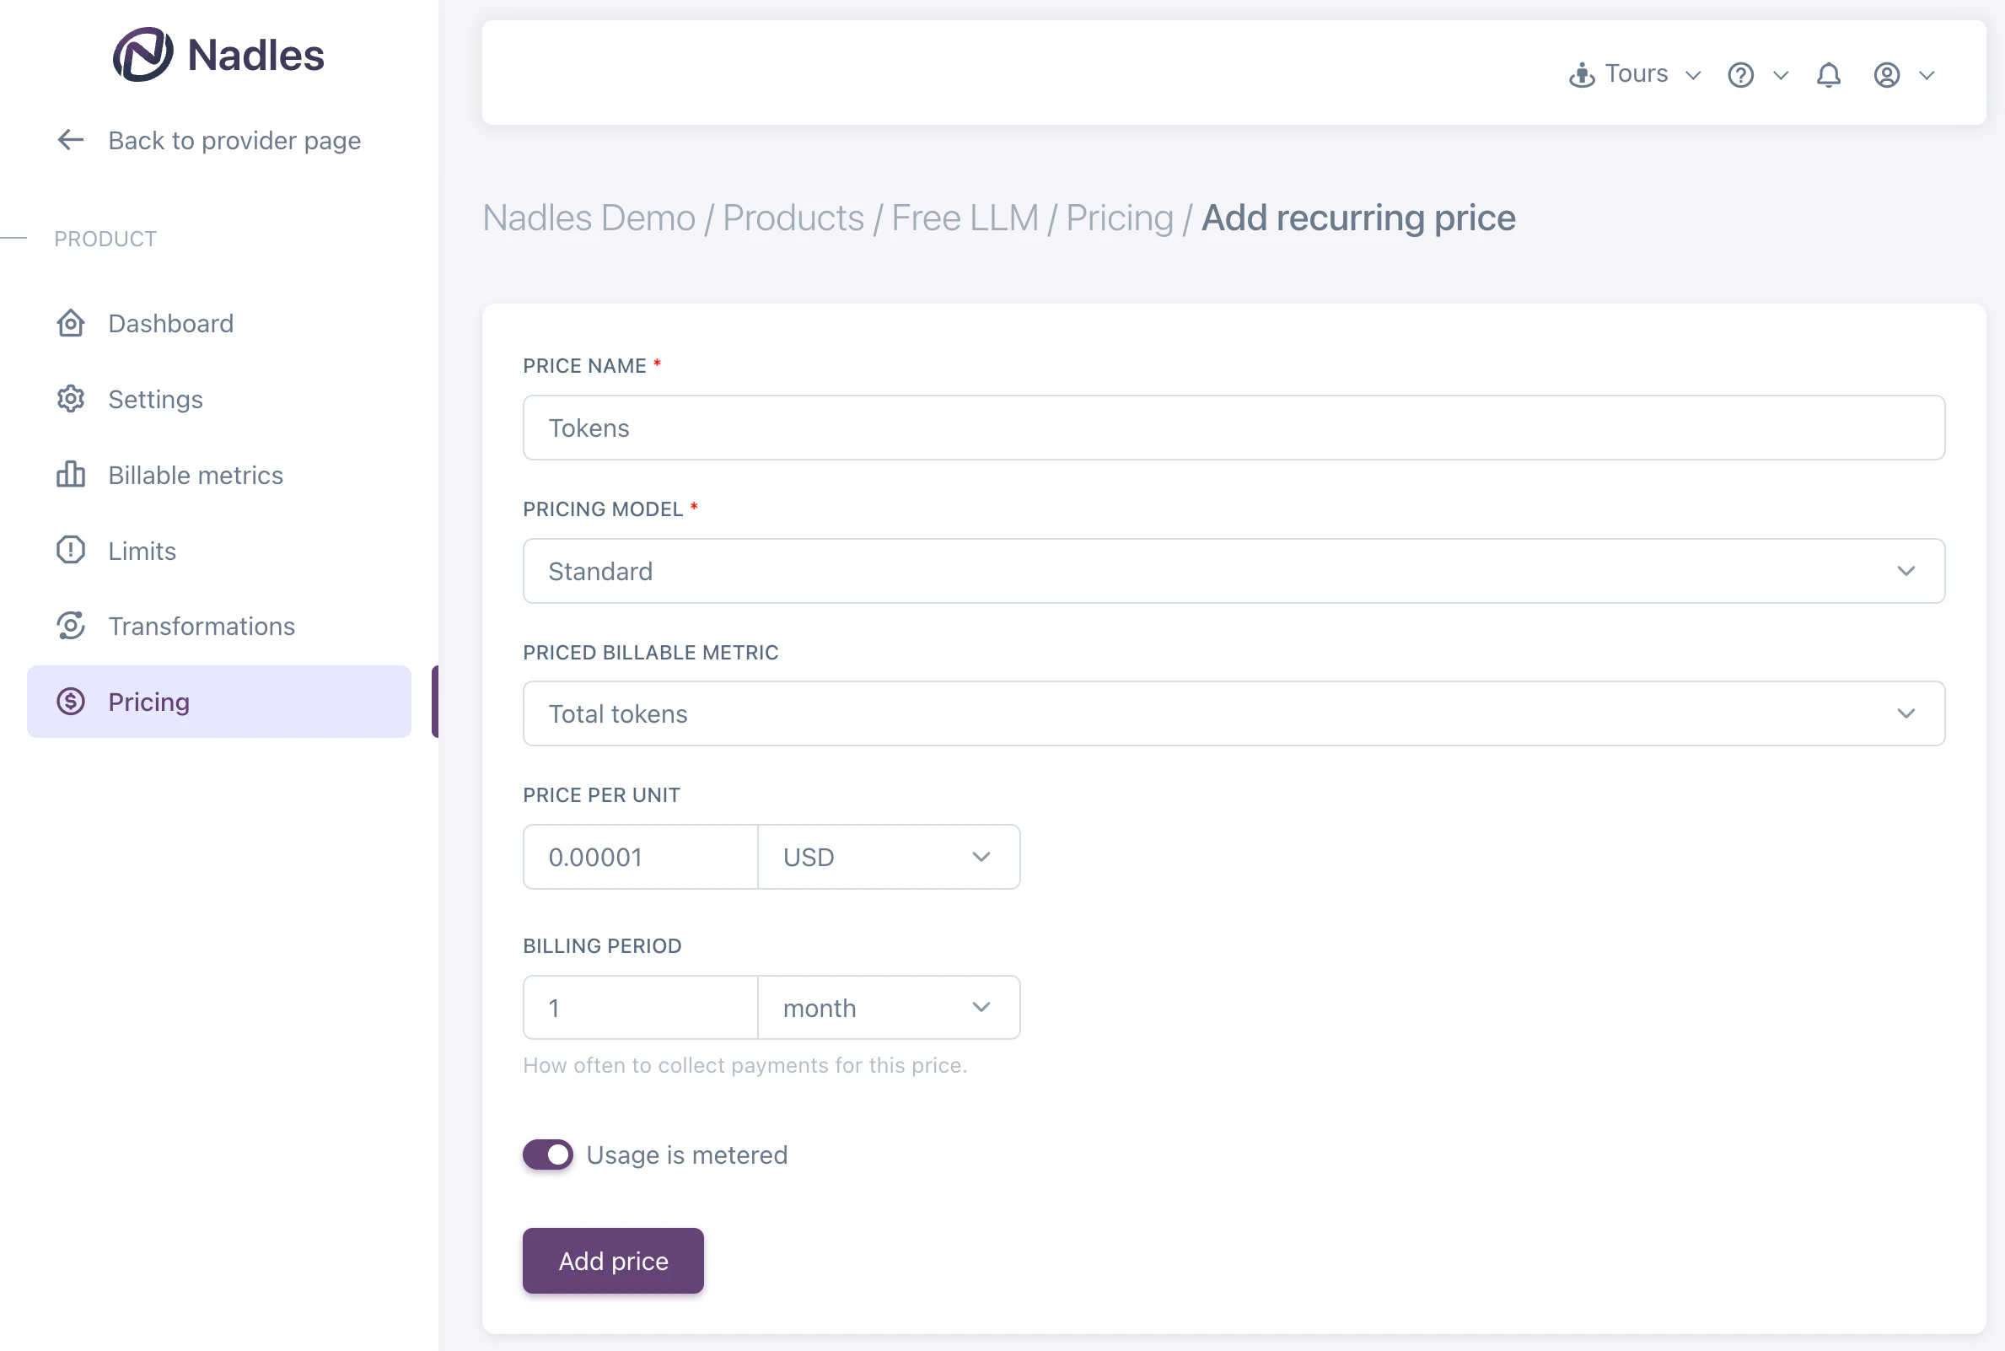Click the Pricing dollar icon in sidebar
This screenshot has width=2005, height=1351.
[x=70, y=702]
